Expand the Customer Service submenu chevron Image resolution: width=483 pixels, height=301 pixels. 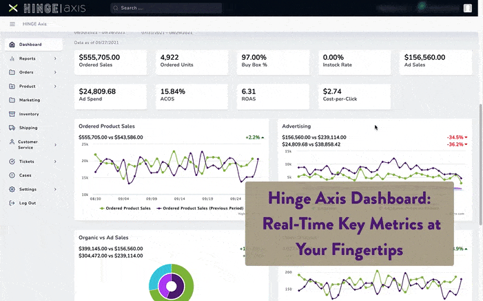[x=55, y=145]
